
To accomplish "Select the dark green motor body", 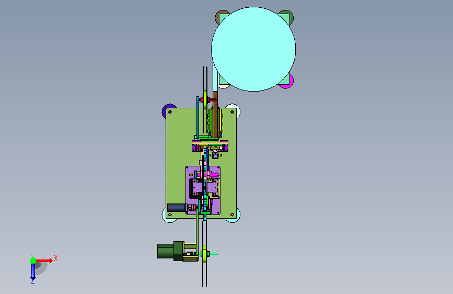I will pyautogui.click(x=170, y=251).
